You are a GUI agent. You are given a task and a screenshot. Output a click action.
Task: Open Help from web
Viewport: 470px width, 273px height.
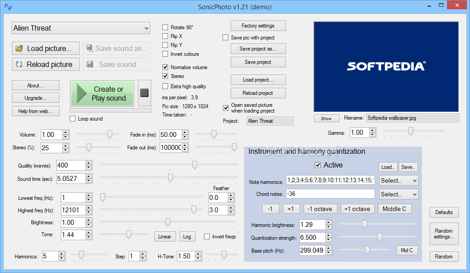point(35,111)
